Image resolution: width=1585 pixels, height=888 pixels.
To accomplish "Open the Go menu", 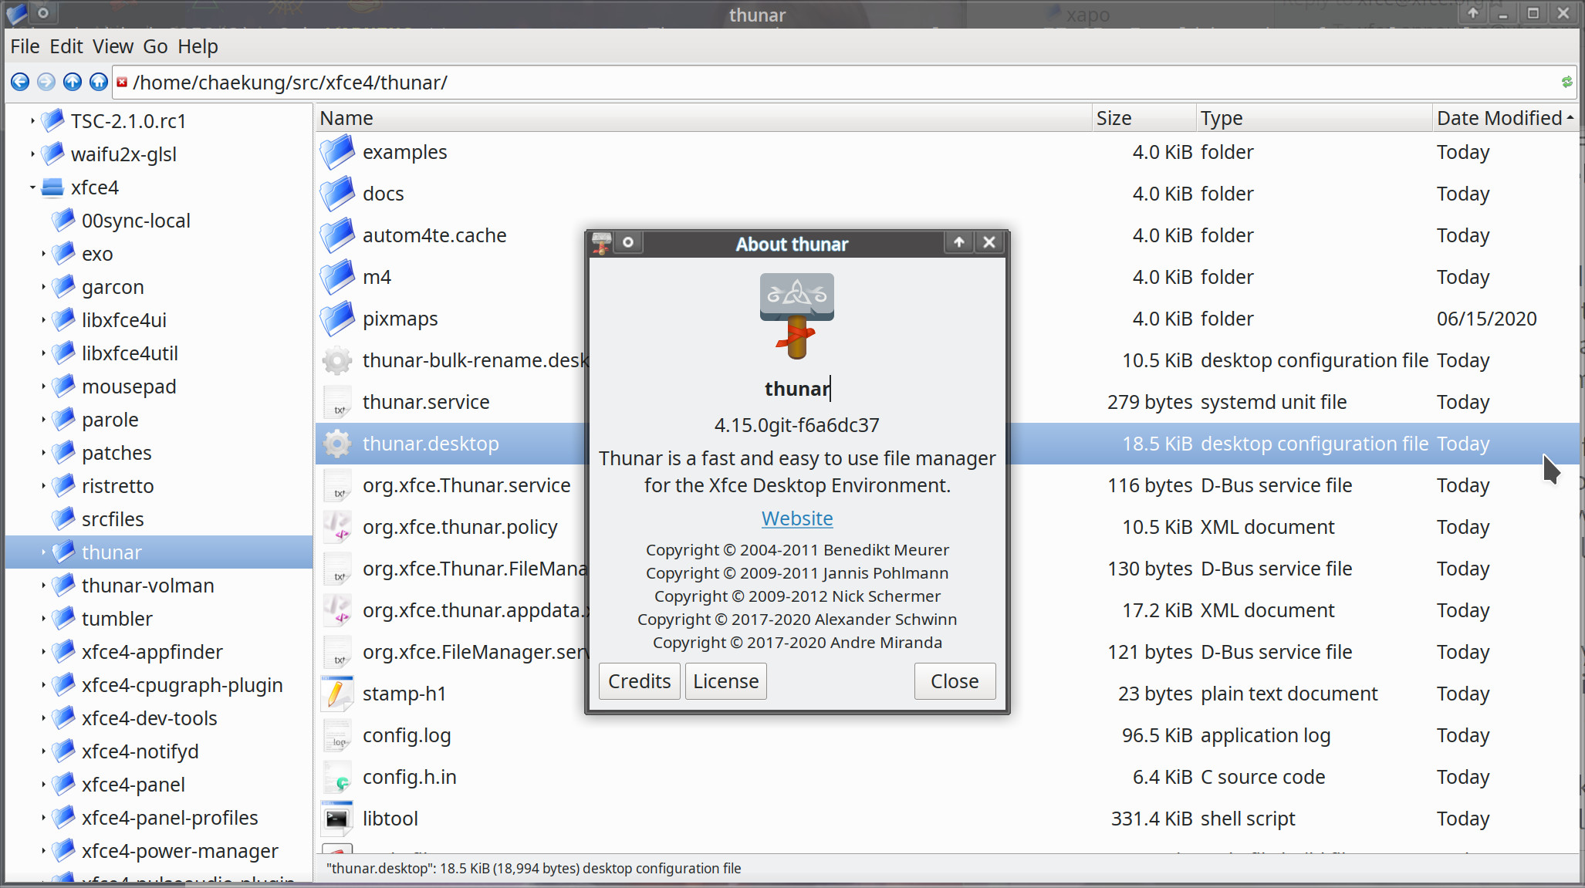I will click(155, 46).
